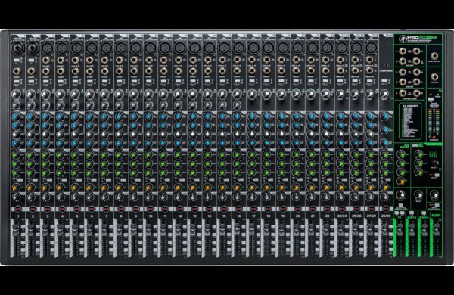Click the two-digit FX preset display

click(x=434, y=154)
